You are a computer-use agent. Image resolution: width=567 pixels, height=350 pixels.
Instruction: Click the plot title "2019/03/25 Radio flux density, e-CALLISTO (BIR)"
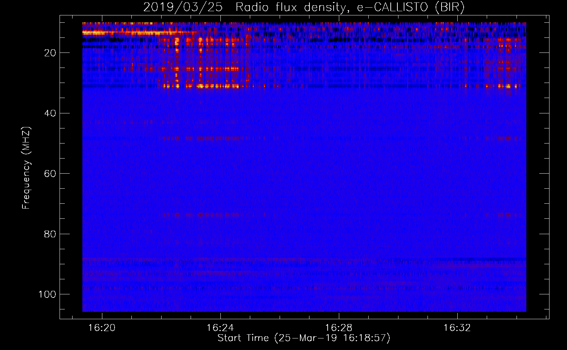[304, 7]
